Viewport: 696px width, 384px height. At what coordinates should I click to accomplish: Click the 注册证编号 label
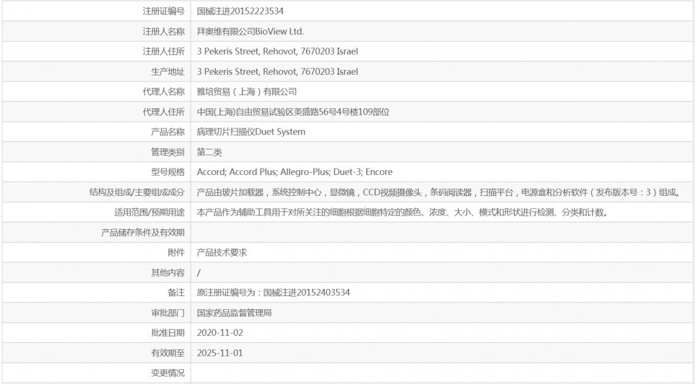[x=164, y=11]
